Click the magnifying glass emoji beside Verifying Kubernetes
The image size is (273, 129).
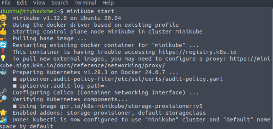(x=3, y=99)
